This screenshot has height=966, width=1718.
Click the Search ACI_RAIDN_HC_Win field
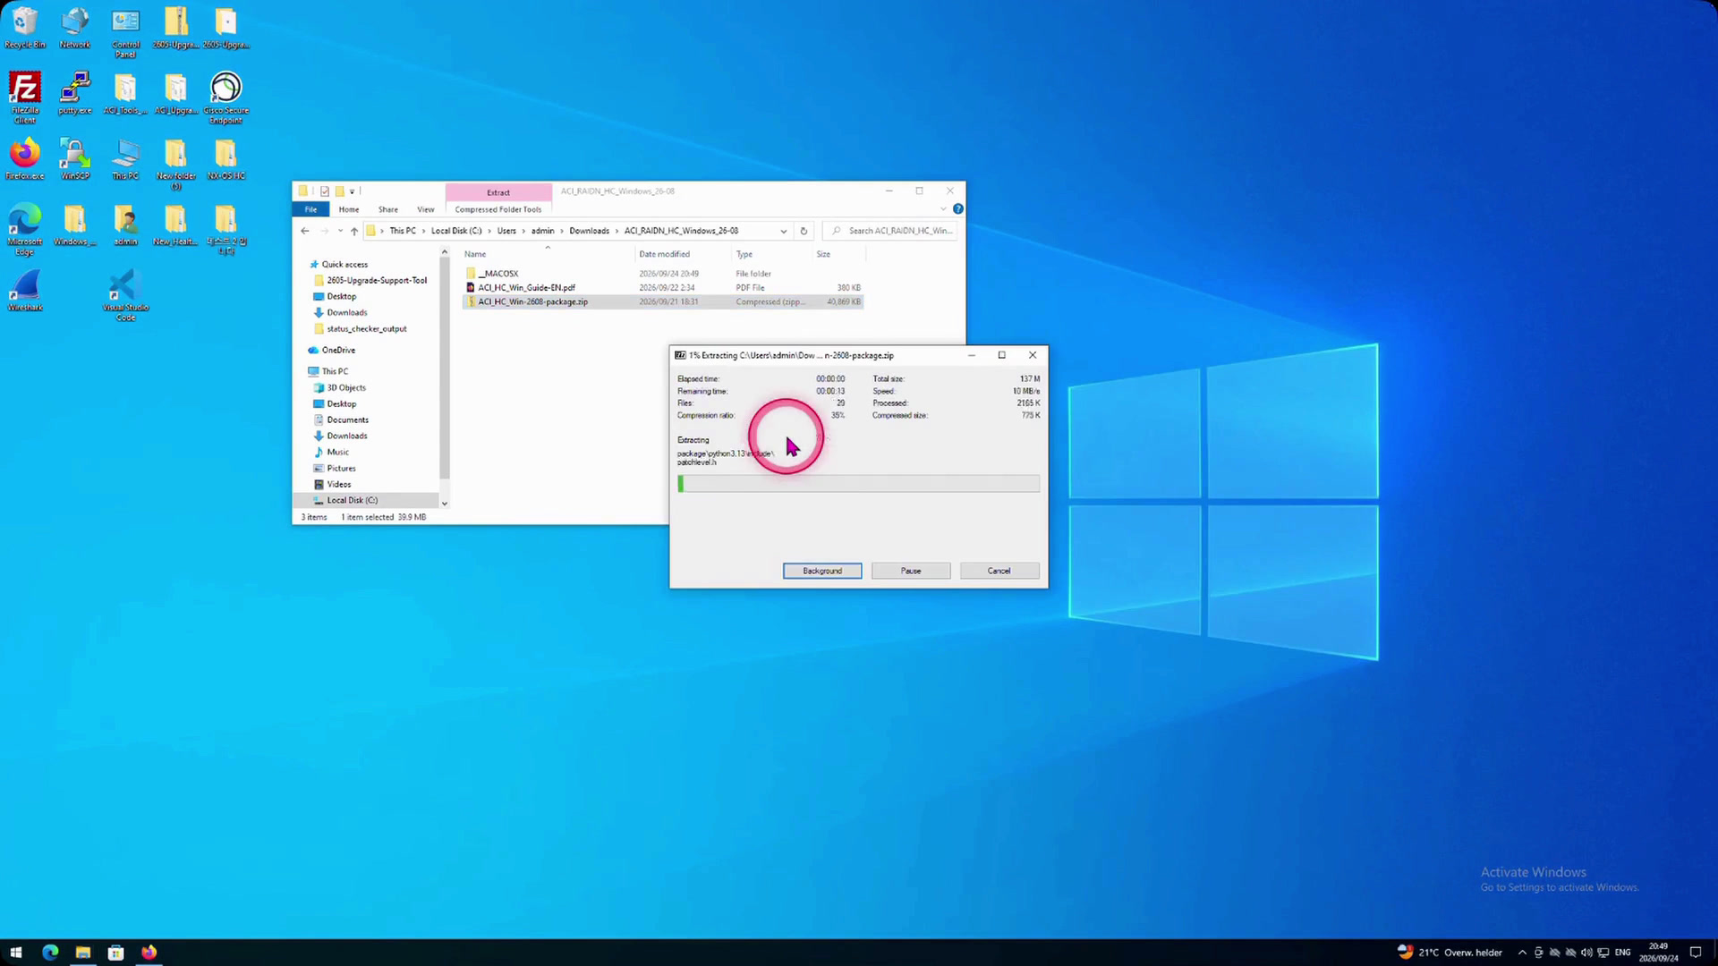[891, 231]
